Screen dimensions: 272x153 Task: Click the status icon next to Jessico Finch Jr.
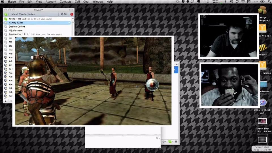click(6, 34)
